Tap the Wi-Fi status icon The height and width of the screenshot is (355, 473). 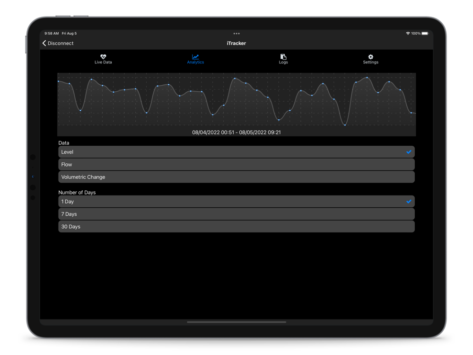pos(408,33)
